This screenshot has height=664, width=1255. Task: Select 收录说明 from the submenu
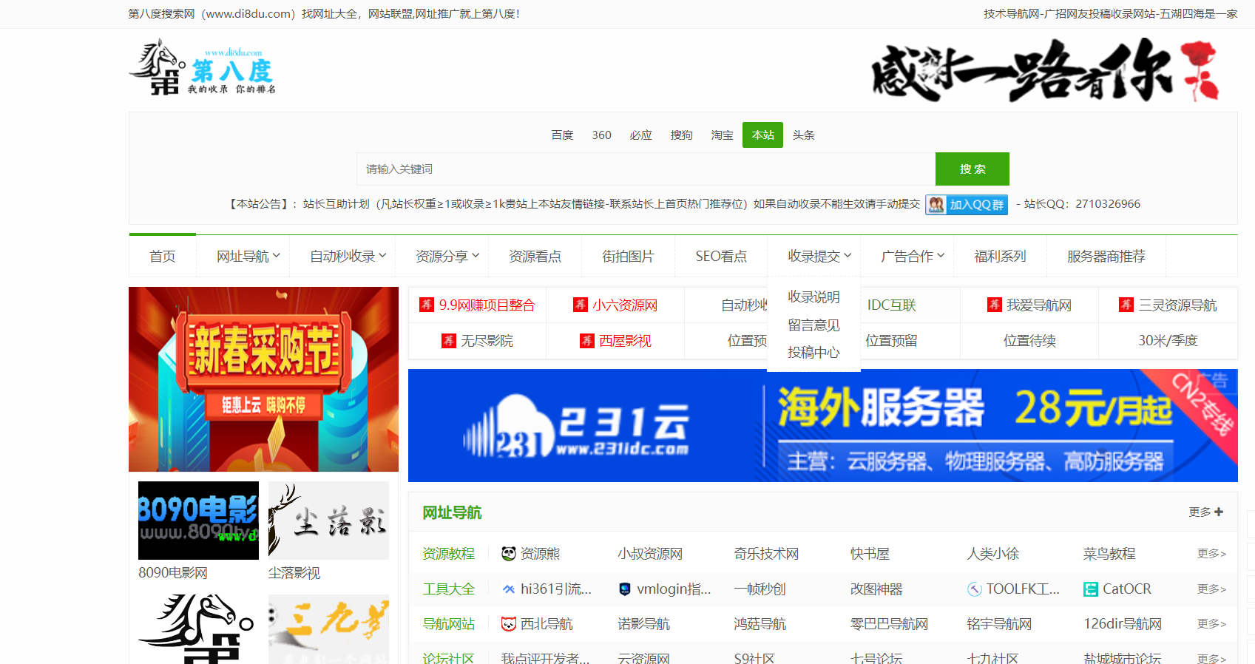[813, 297]
